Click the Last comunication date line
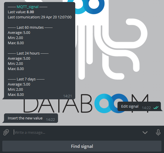 40,17
